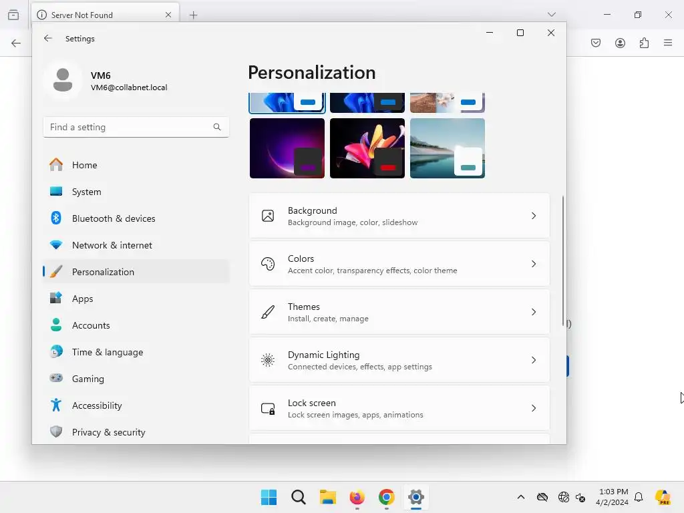This screenshot has height=513, width=684.
Task: Apply the colorful flower dark theme
Action: [x=367, y=148]
